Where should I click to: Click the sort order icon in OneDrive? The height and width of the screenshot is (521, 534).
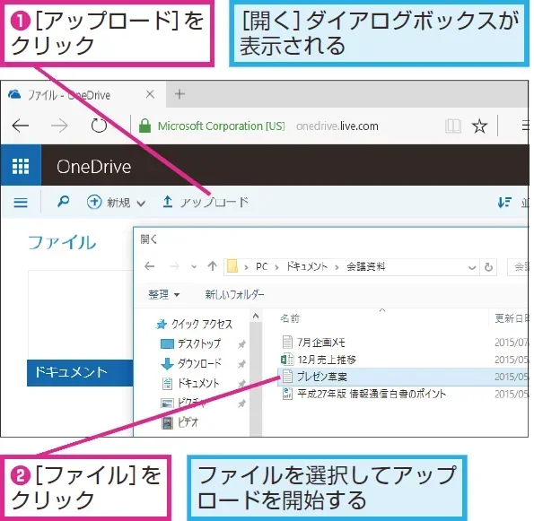[504, 203]
